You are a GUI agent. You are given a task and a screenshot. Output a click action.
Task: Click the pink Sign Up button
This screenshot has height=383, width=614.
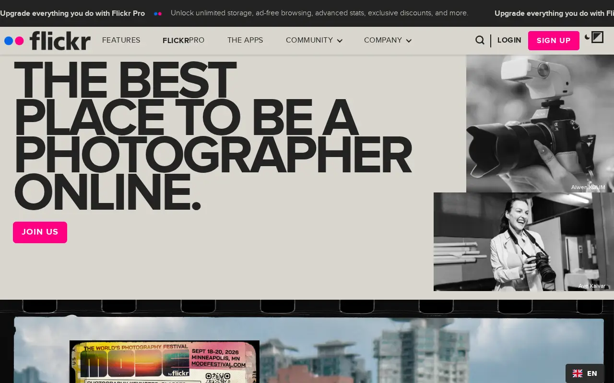554,41
